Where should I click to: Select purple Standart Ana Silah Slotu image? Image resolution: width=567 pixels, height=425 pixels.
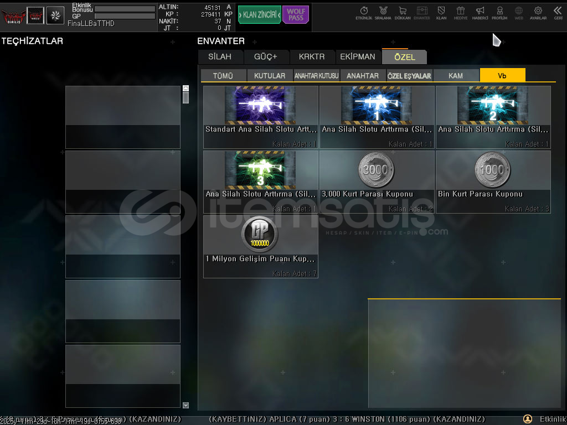(x=260, y=105)
